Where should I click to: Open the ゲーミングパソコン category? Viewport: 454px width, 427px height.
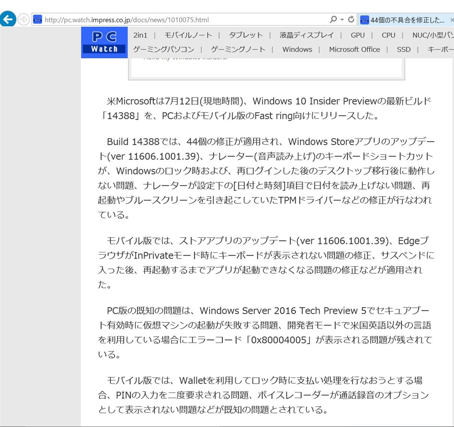pyautogui.click(x=164, y=50)
